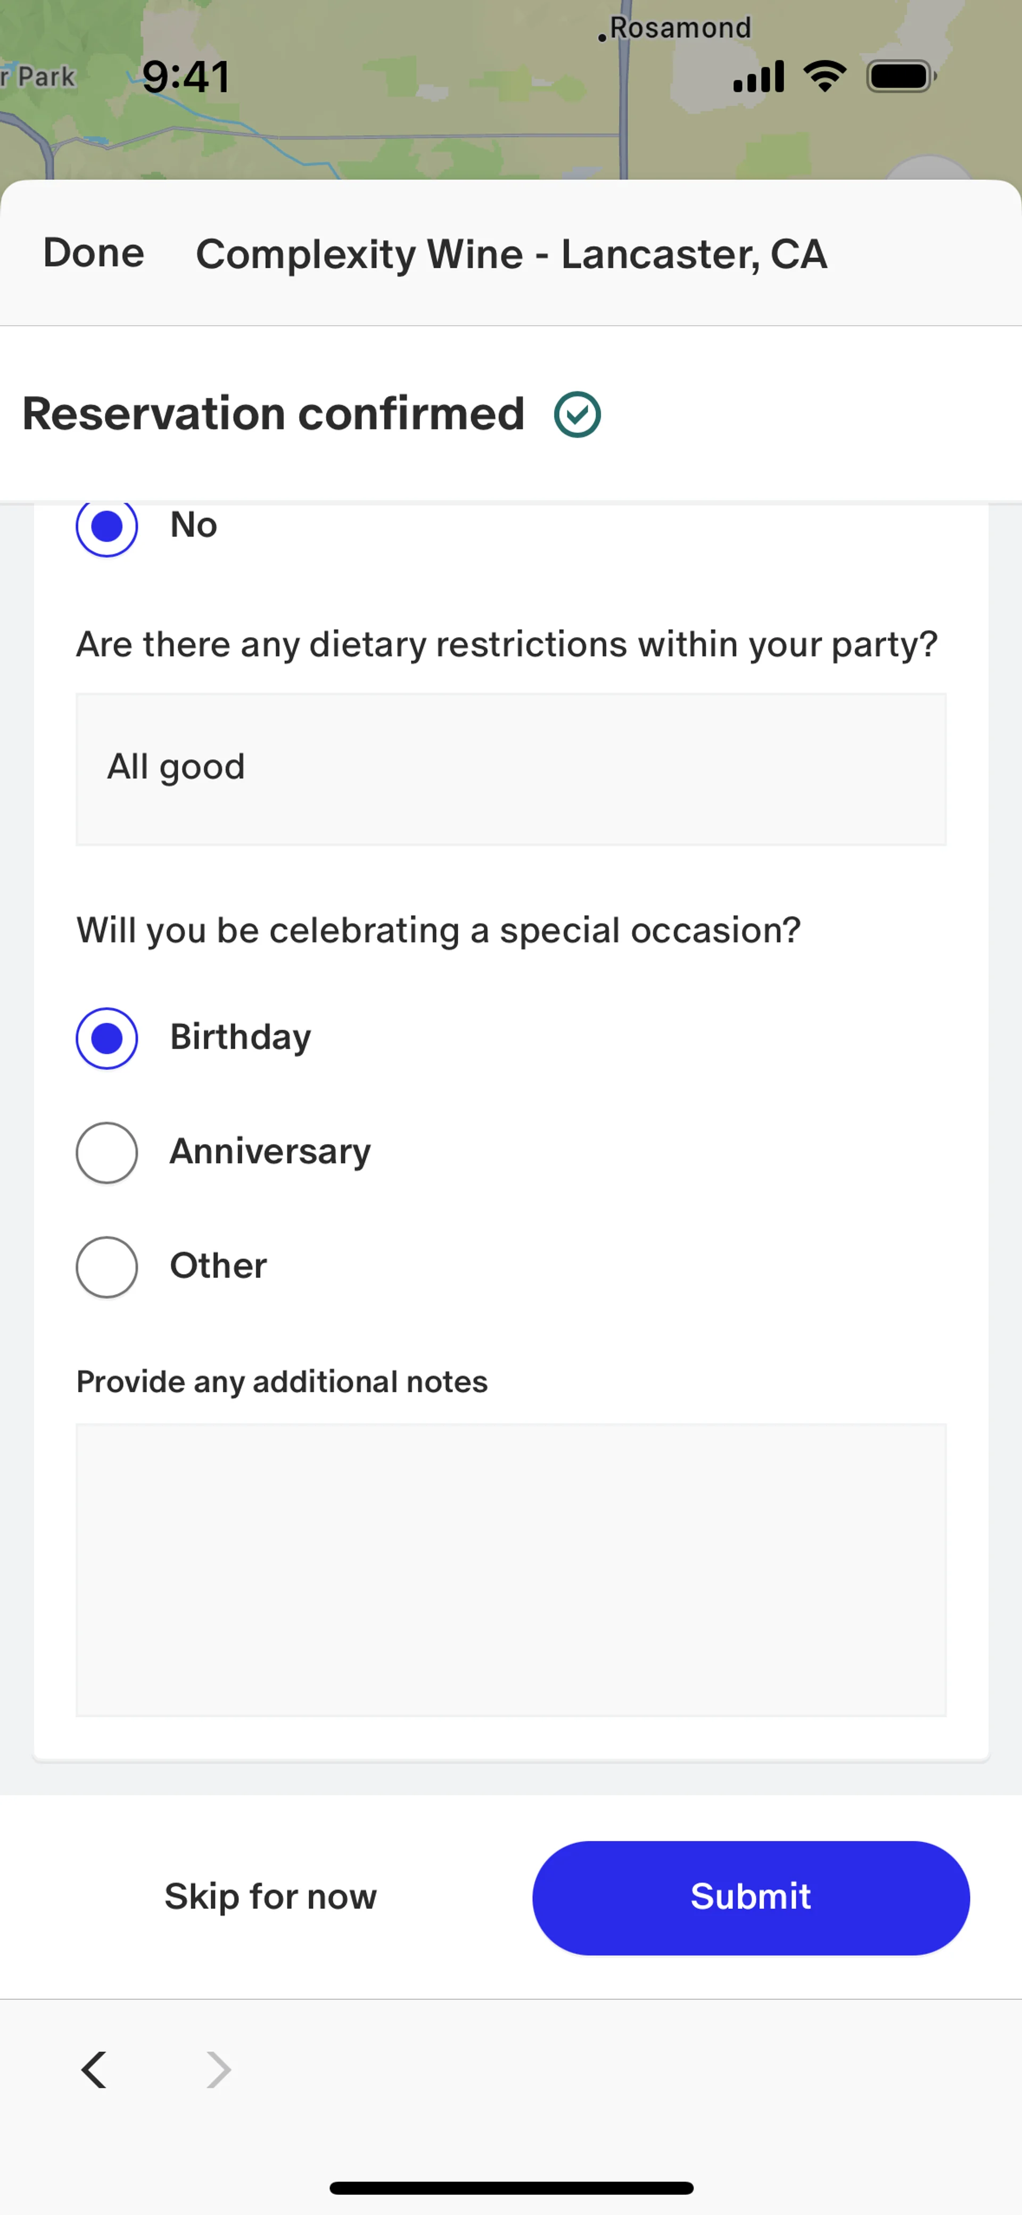Tap the home indicator bar
Viewport: 1022px width, 2215px height.
coord(511,2187)
